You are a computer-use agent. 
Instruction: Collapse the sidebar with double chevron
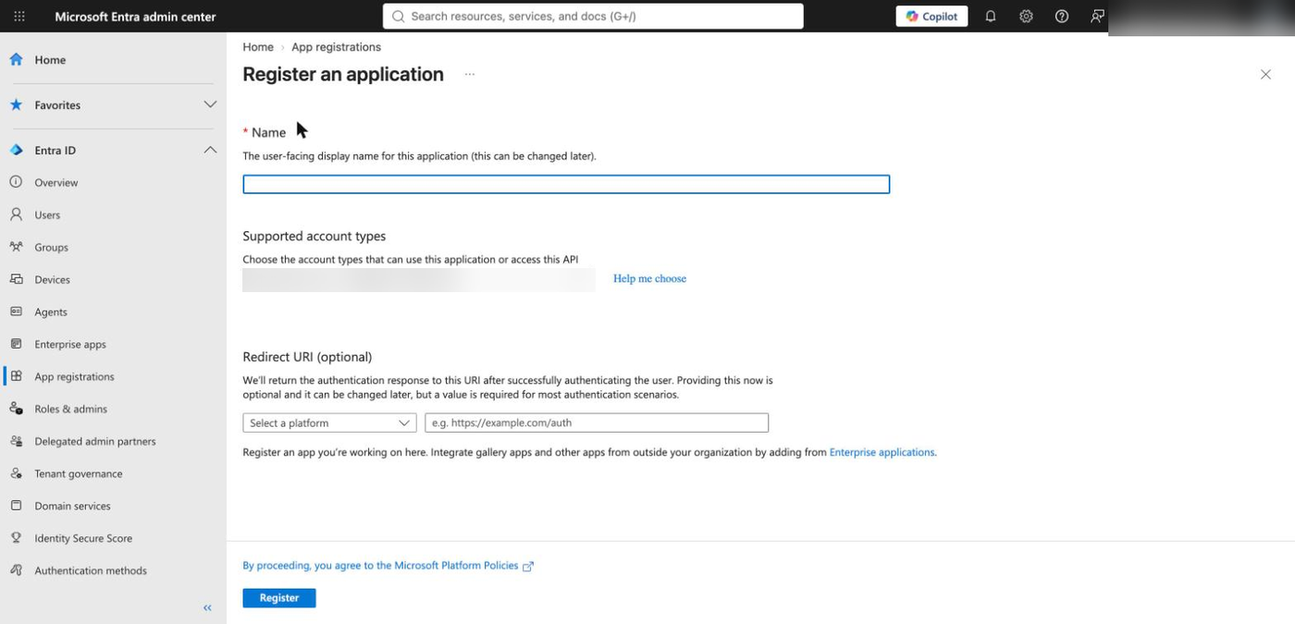pyautogui.click(x=207, y=607)
